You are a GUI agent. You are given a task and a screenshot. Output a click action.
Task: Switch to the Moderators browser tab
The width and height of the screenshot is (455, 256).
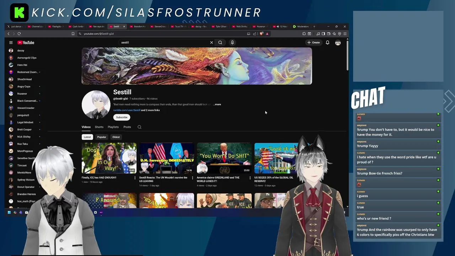click(x=301, y=26)
